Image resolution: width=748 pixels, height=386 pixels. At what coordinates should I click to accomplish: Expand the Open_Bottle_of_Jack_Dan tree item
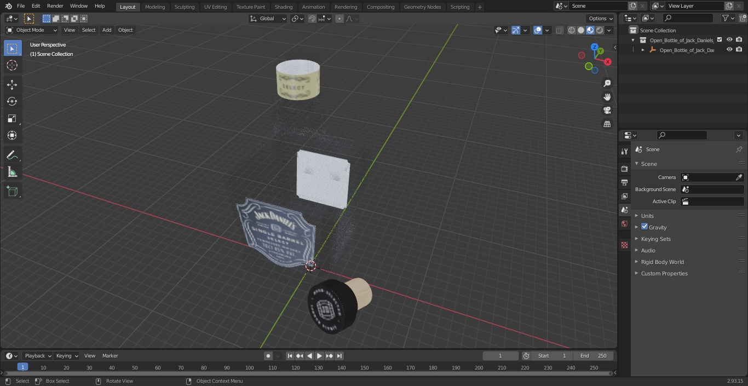643,50
